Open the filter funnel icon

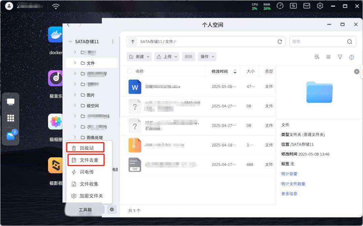click(340, 57)
